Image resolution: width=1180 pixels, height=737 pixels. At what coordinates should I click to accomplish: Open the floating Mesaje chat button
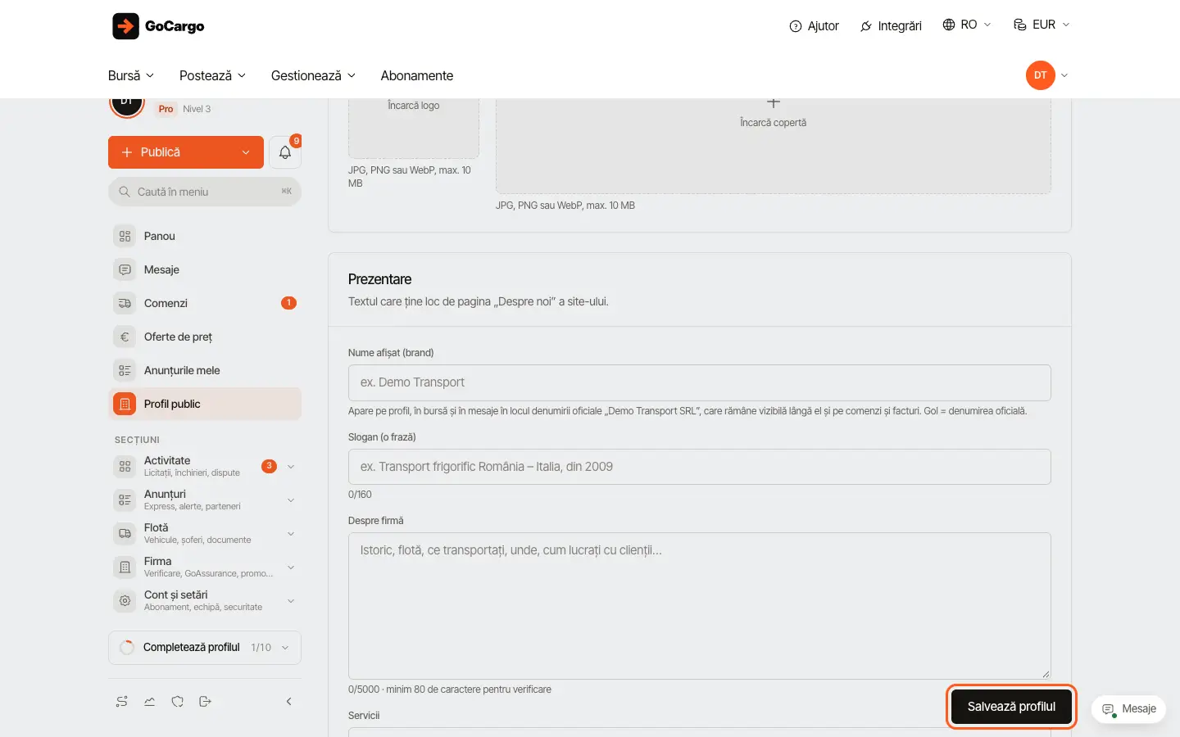(x=1129, y=709)
